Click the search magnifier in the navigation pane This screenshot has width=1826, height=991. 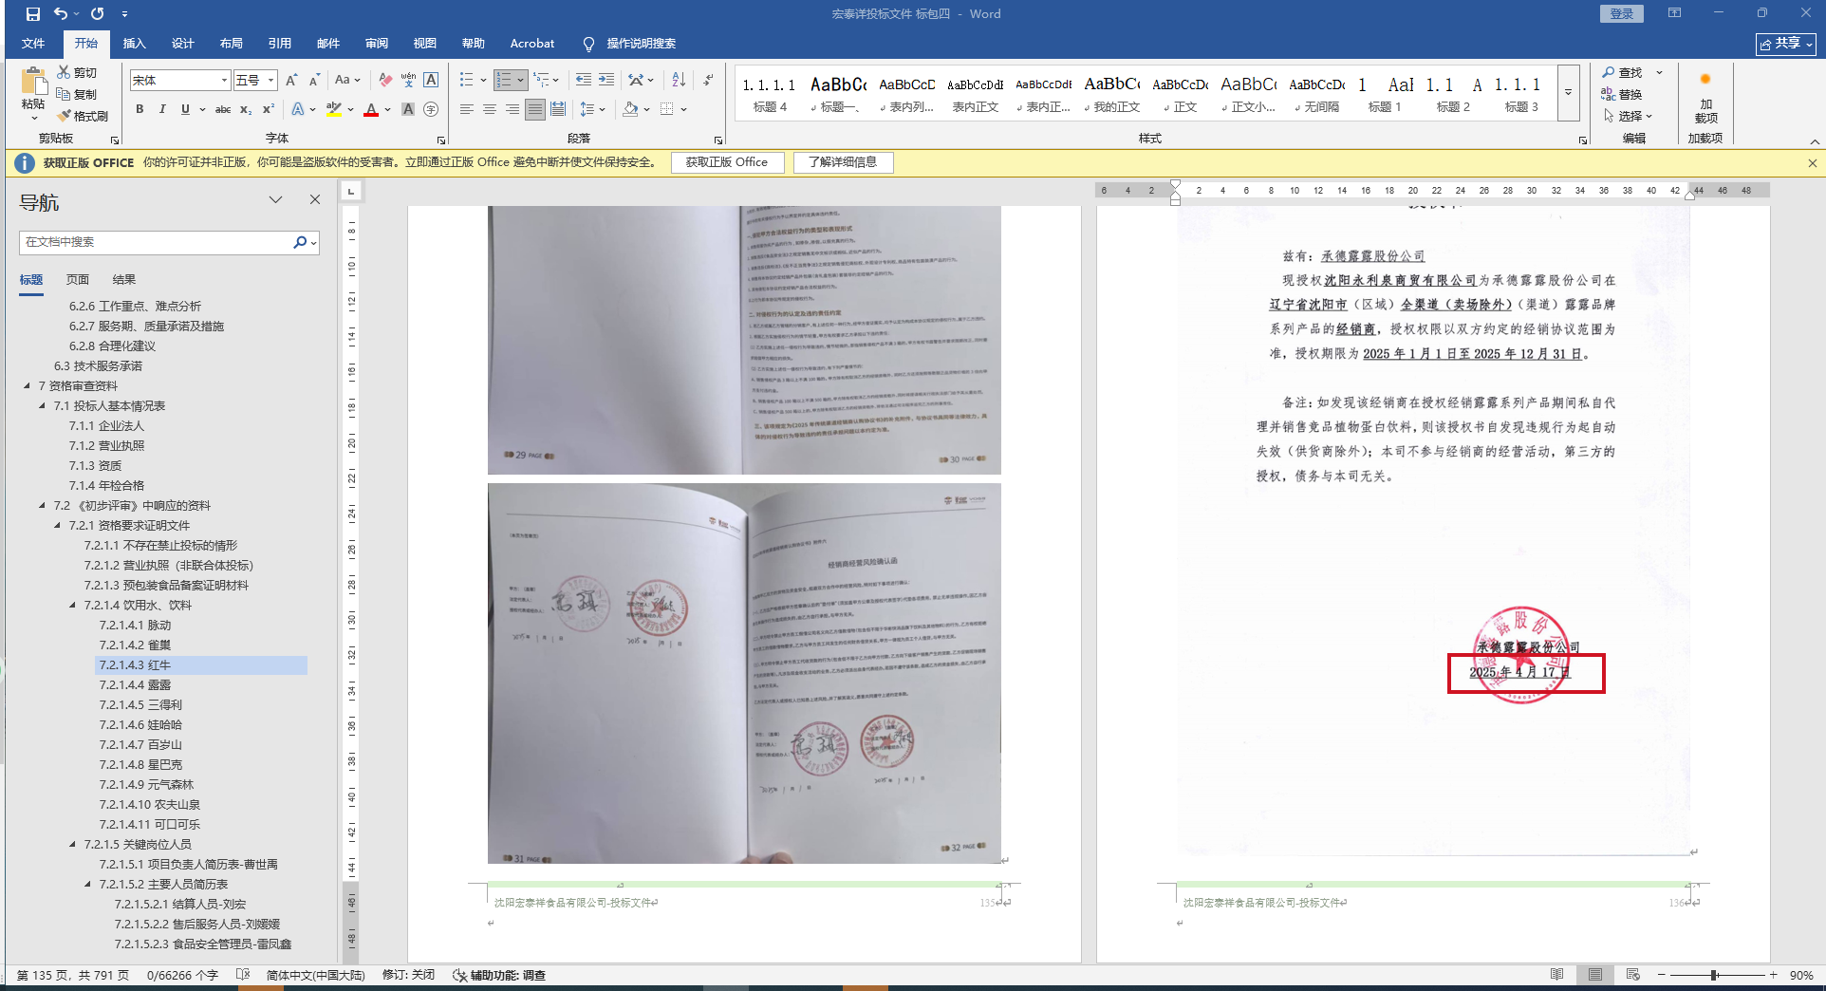coord(300,242)
